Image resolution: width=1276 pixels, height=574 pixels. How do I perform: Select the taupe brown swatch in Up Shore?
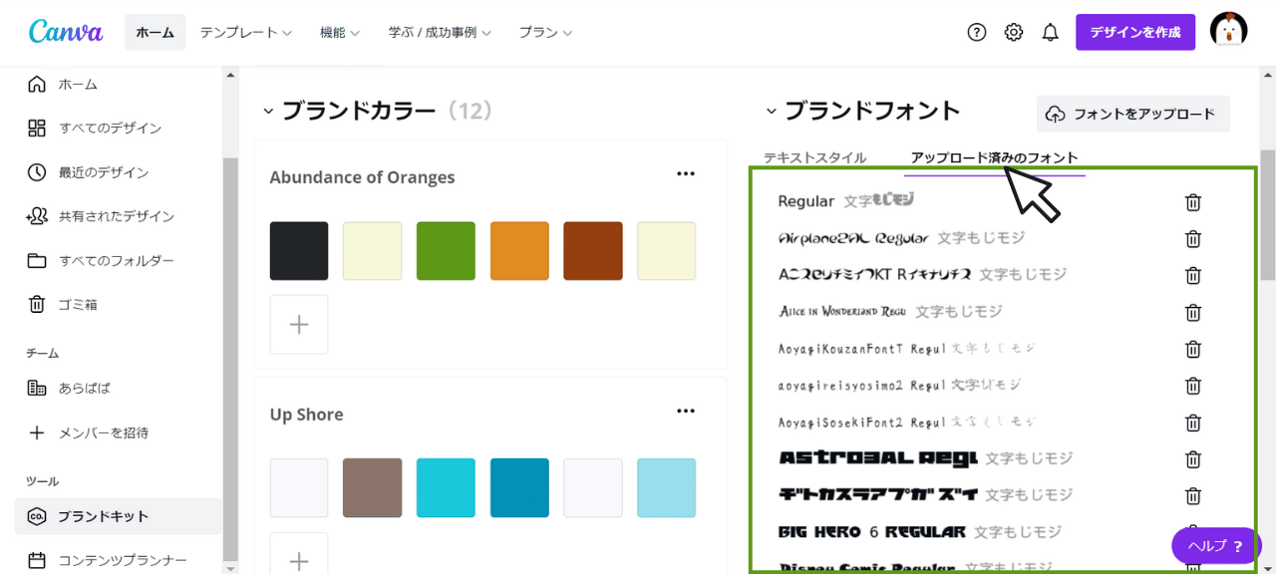(x=373, y=487)
